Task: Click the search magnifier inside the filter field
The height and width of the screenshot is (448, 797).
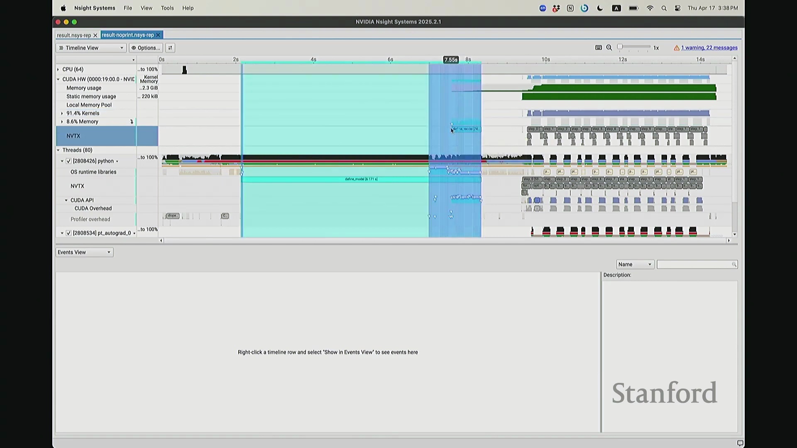Action: coord(734,265)
